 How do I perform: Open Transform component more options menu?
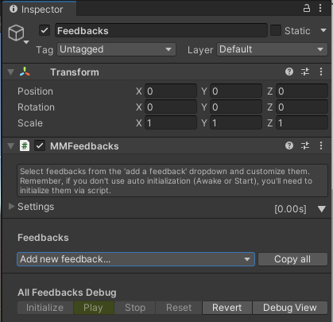321,72
